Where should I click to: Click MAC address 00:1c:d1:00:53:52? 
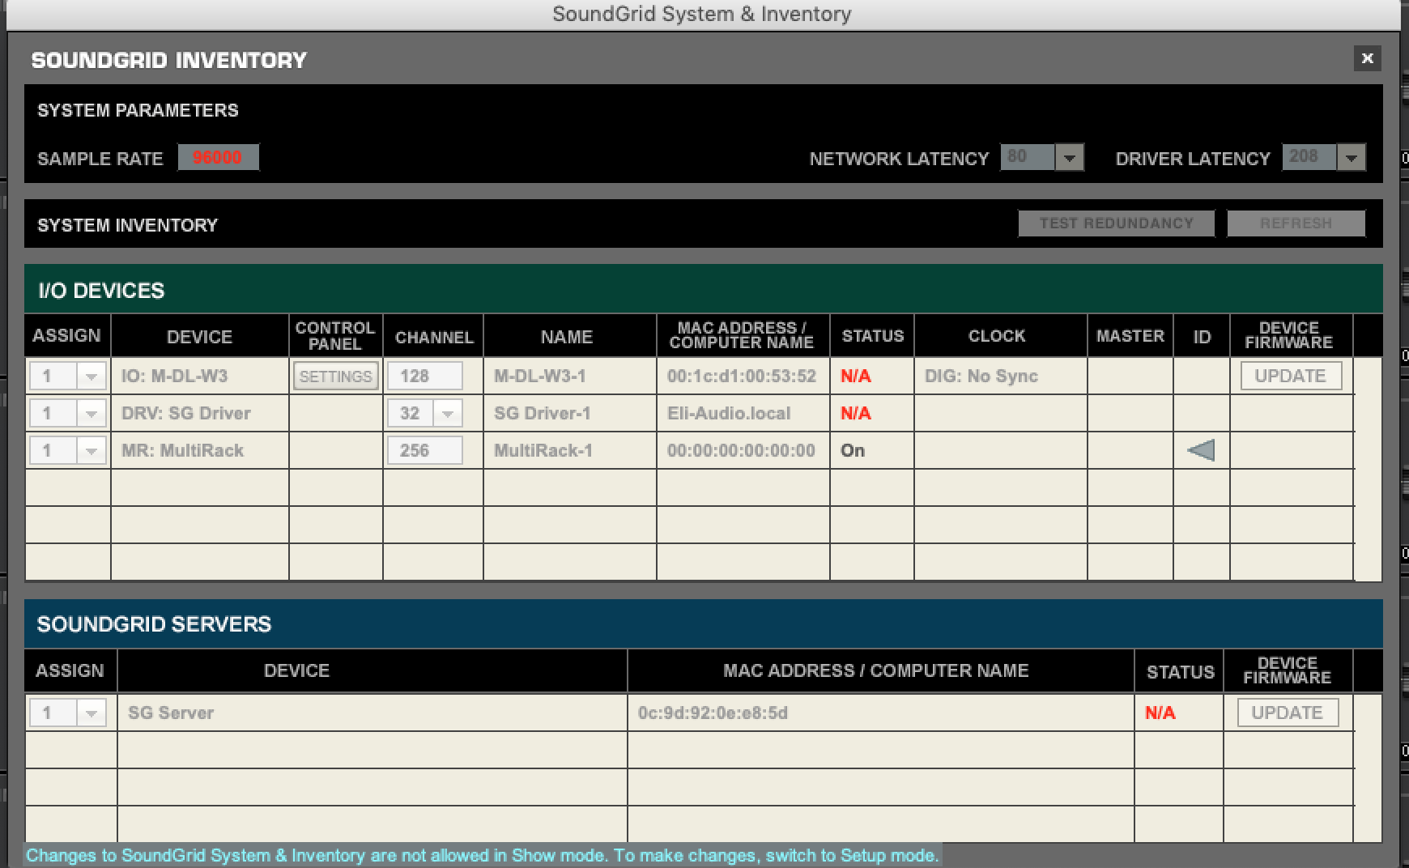pyautogui.click(x=742, y=376)
